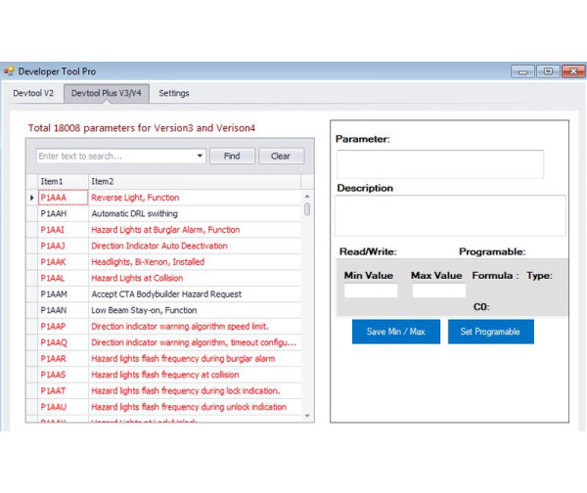Open the search box dropdown arrow
Image resolution: width=587 pixels, height=493 pixels.
click(200, 156)
